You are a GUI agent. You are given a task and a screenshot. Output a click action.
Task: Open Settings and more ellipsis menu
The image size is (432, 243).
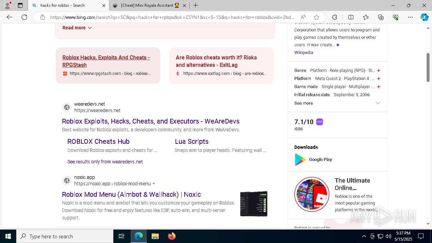(410, 17)
